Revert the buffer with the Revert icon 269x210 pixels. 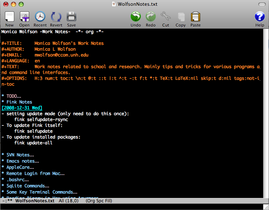(x=56, y=17)
